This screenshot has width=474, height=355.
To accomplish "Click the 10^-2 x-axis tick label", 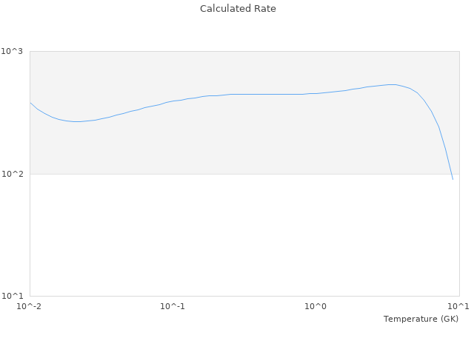I will pyautogui.click(x=30, y=306).
